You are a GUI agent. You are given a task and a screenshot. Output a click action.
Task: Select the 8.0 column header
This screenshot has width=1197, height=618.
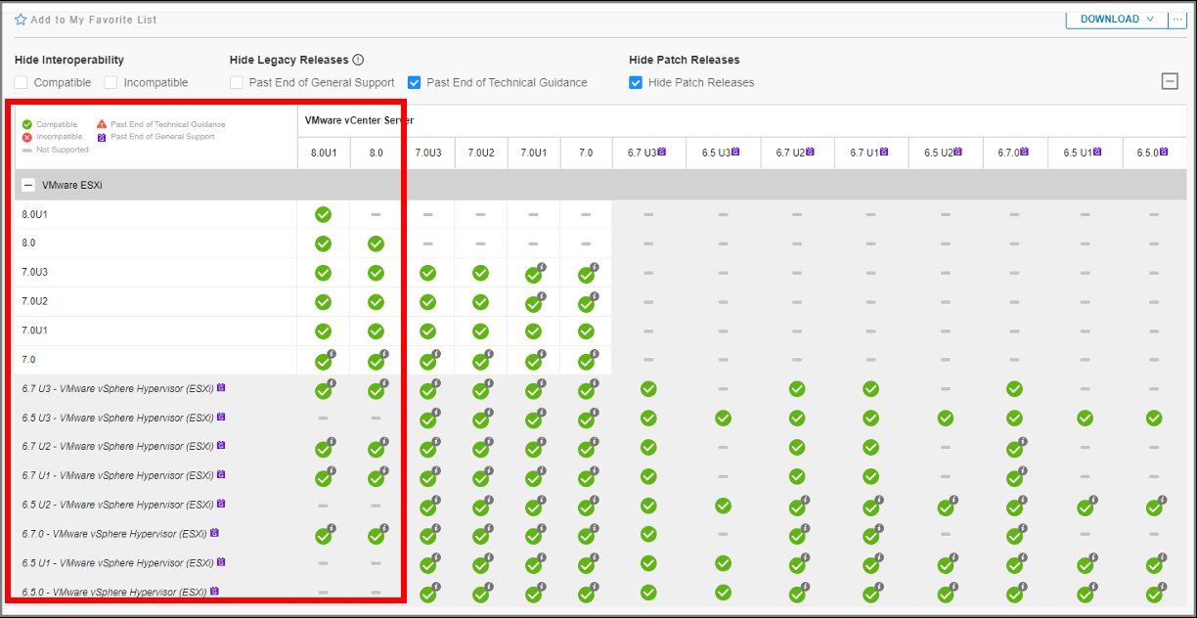coord(376,153)
